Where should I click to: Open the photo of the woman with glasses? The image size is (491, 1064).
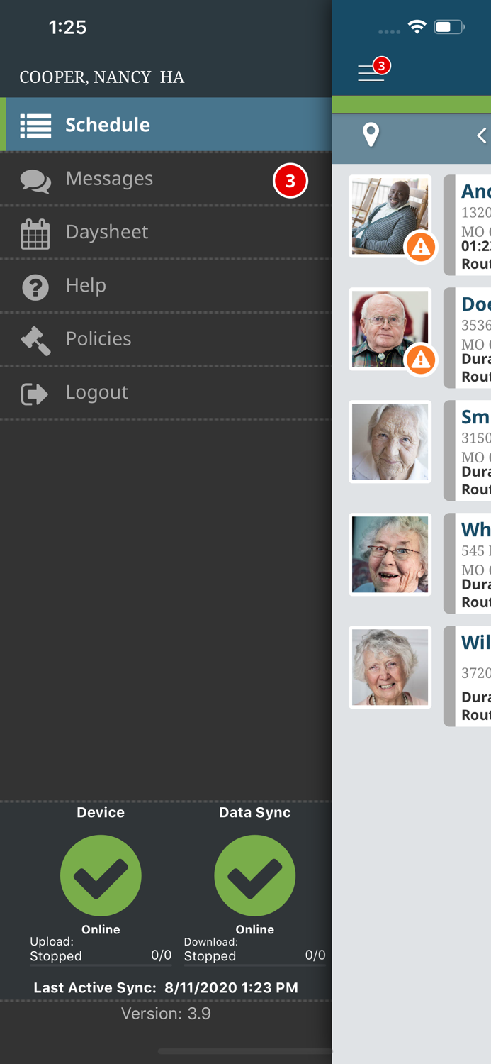click(390, 555)
